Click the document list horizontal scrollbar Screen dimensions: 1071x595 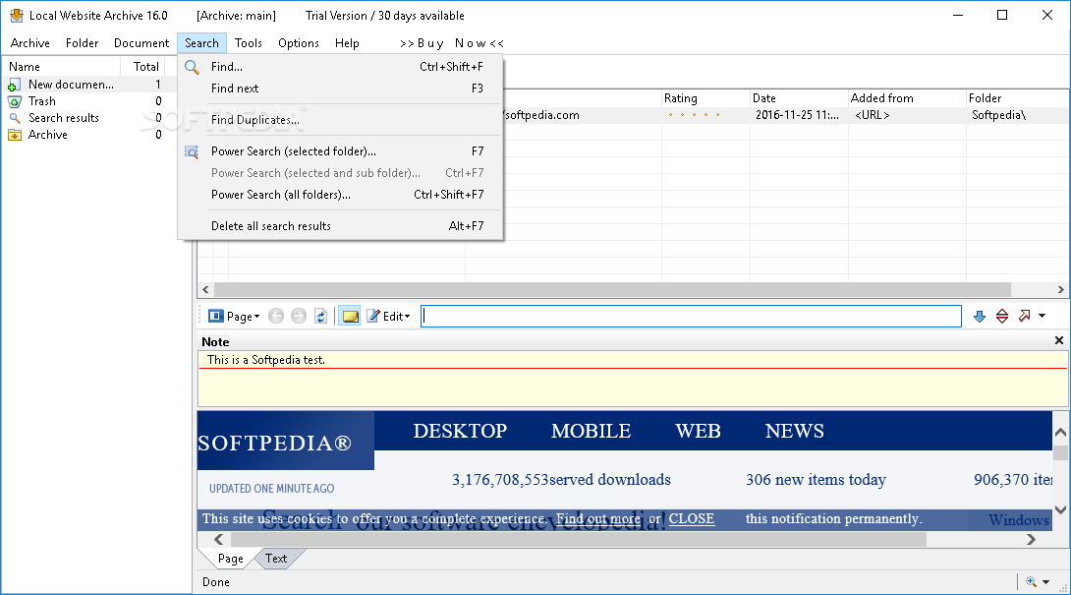pos(612,289)
